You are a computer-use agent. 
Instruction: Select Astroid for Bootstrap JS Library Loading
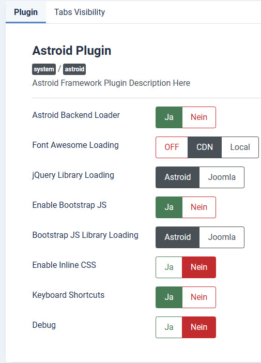pyautogui.click(x=177, y=237)
